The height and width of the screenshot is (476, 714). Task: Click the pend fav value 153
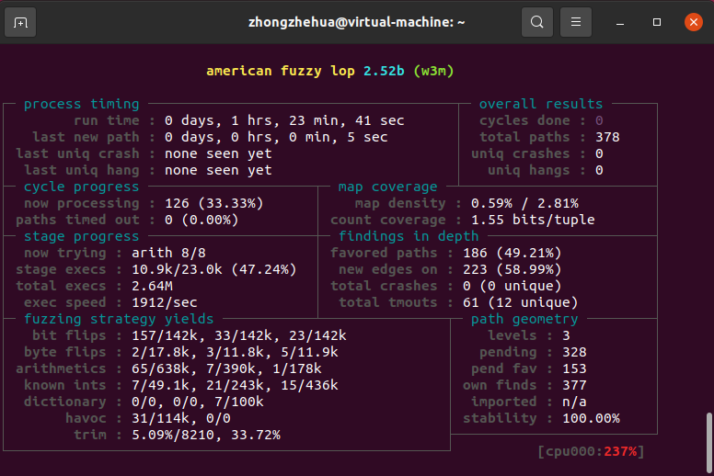pyautogui.click(x=574, y=368)
